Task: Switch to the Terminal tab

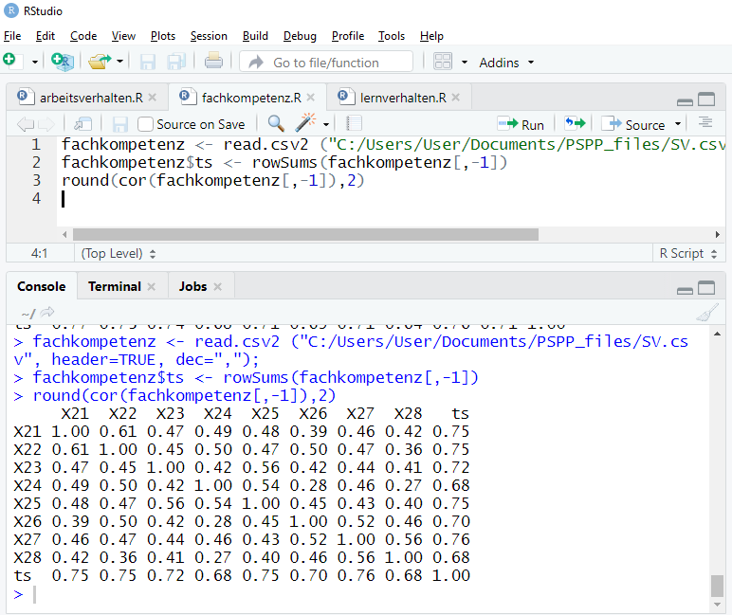Action: (114, 286)
